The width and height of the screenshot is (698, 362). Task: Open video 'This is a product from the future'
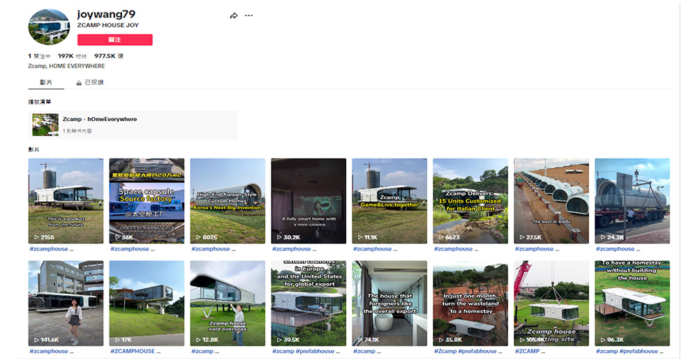click(66, 200)
